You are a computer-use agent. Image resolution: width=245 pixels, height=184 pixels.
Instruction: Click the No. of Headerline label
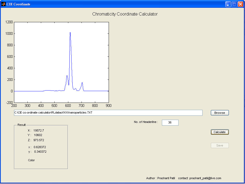146,122
